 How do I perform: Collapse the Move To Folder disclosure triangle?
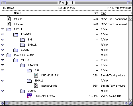pos(3,55)
